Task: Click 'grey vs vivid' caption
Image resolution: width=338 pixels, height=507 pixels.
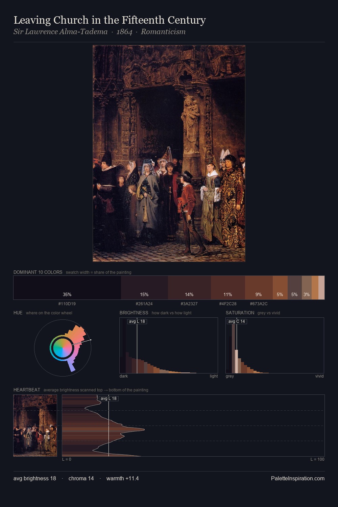Action: [269, 313]
